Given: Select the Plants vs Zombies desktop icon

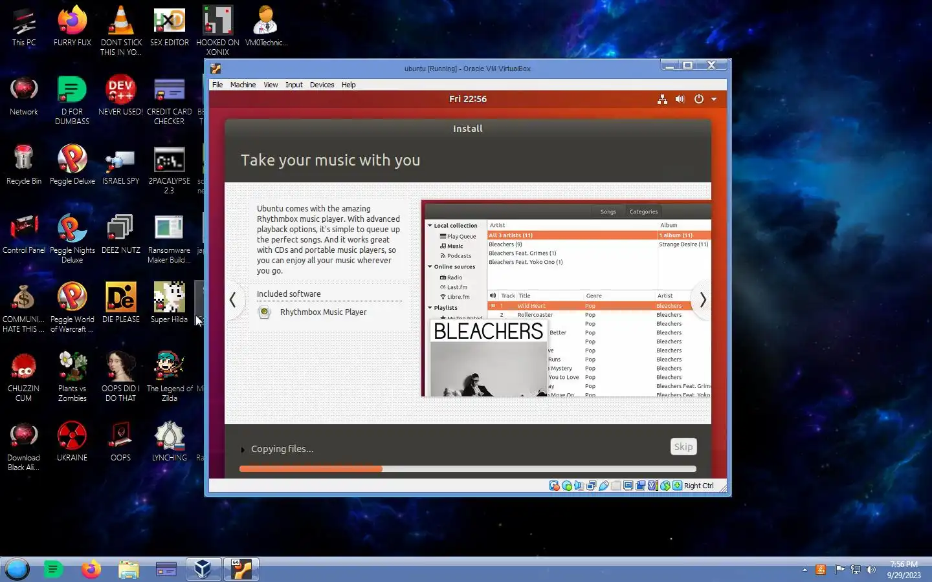Looking at the screenshot, I should [x=72, y=377].
